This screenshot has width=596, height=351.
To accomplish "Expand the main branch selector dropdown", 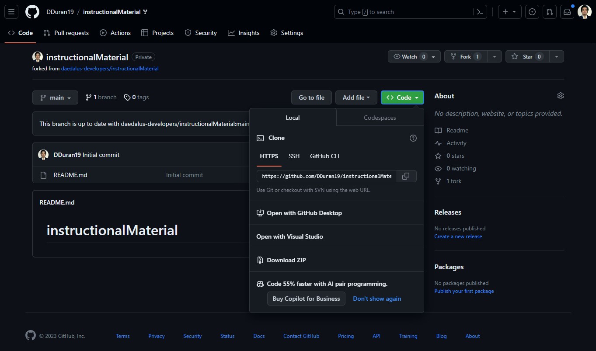I will pyautogui.click(x=55, y=97).
